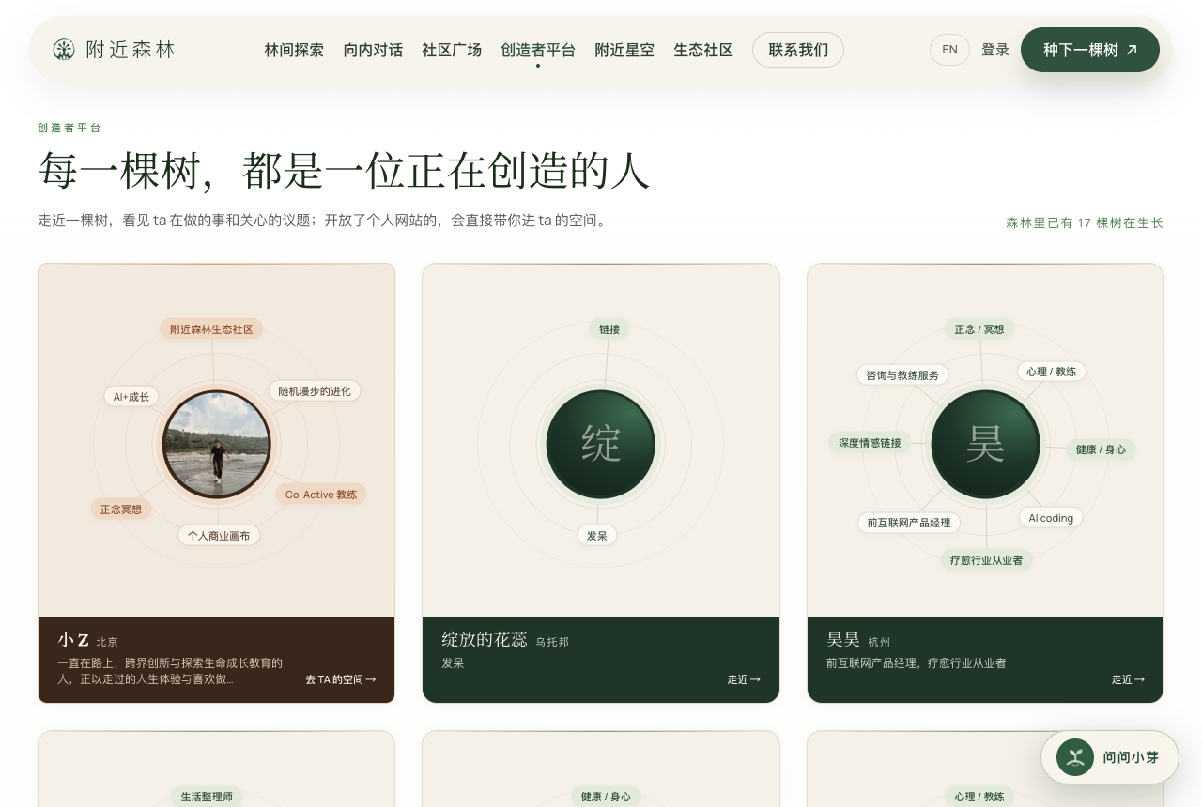
Task: Open the 问问小芽 chat button
Action: pos(1110,757)
